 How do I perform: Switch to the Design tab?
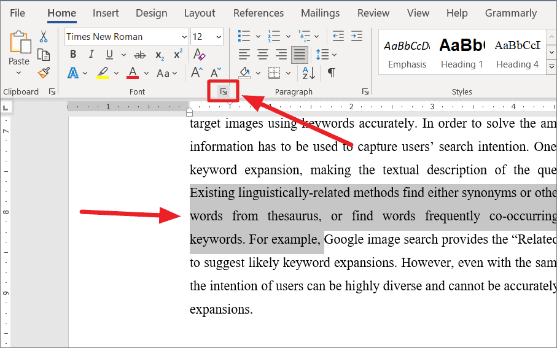pyautogui.click(x=151, y=13)
